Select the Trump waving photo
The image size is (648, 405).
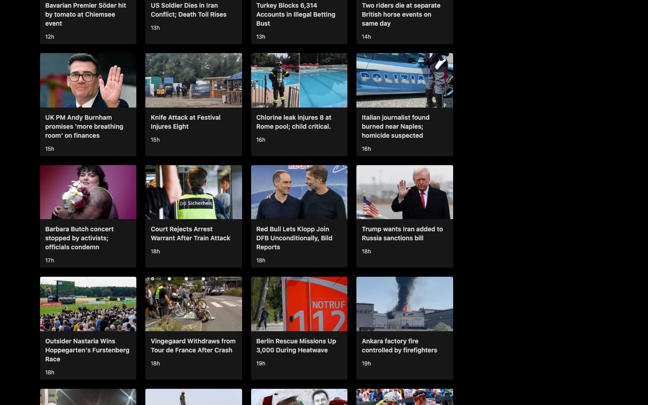pos(405,192)
